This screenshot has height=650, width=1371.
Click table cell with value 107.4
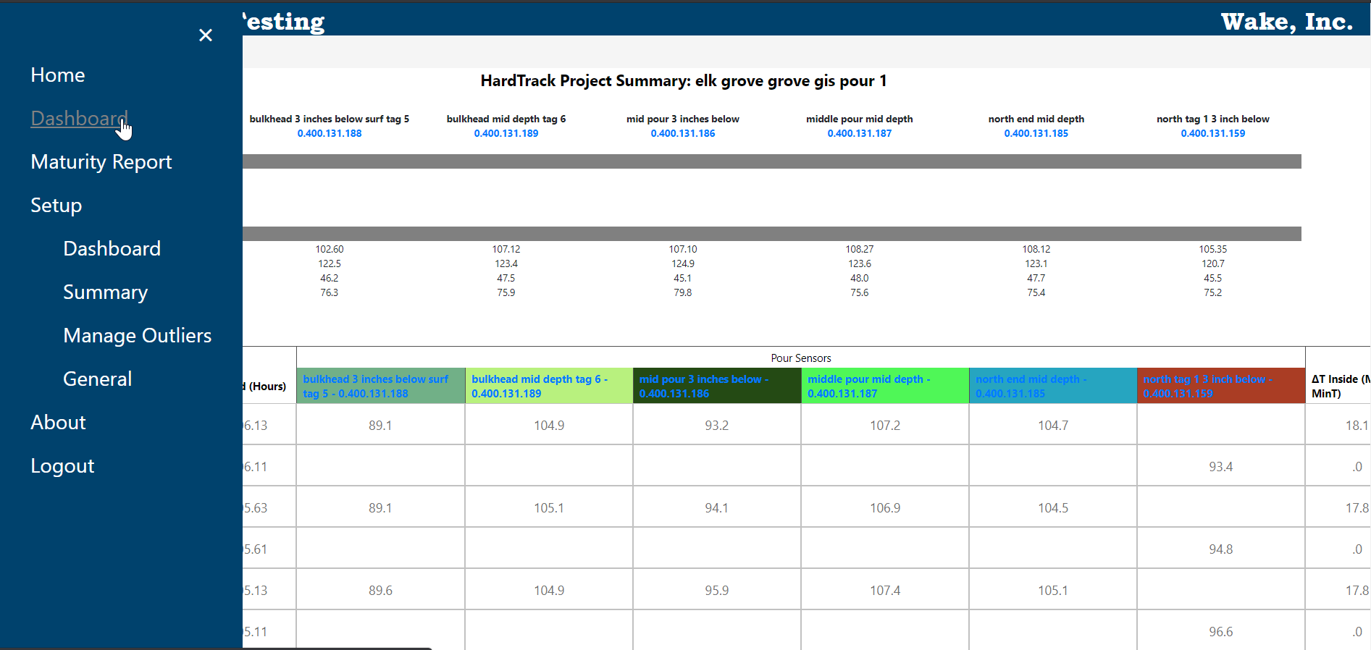(885, 591)
